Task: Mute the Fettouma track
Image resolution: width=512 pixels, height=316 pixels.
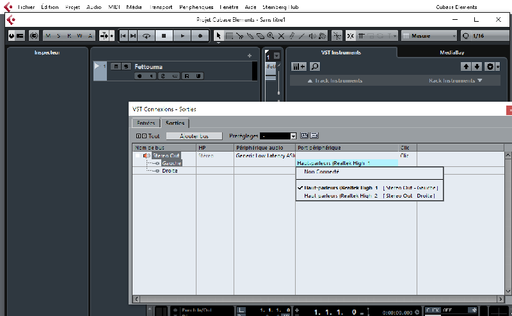Action: [115, 66]
